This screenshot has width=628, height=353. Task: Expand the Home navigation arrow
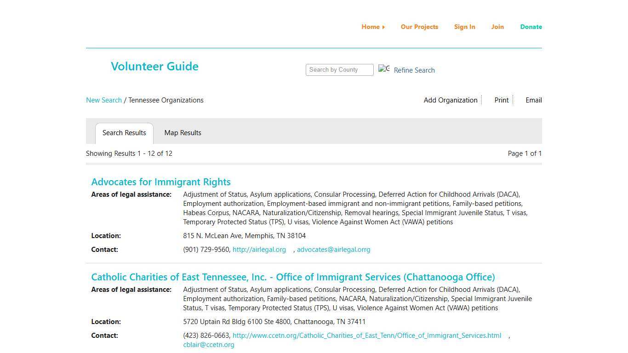tap(383, 27)
